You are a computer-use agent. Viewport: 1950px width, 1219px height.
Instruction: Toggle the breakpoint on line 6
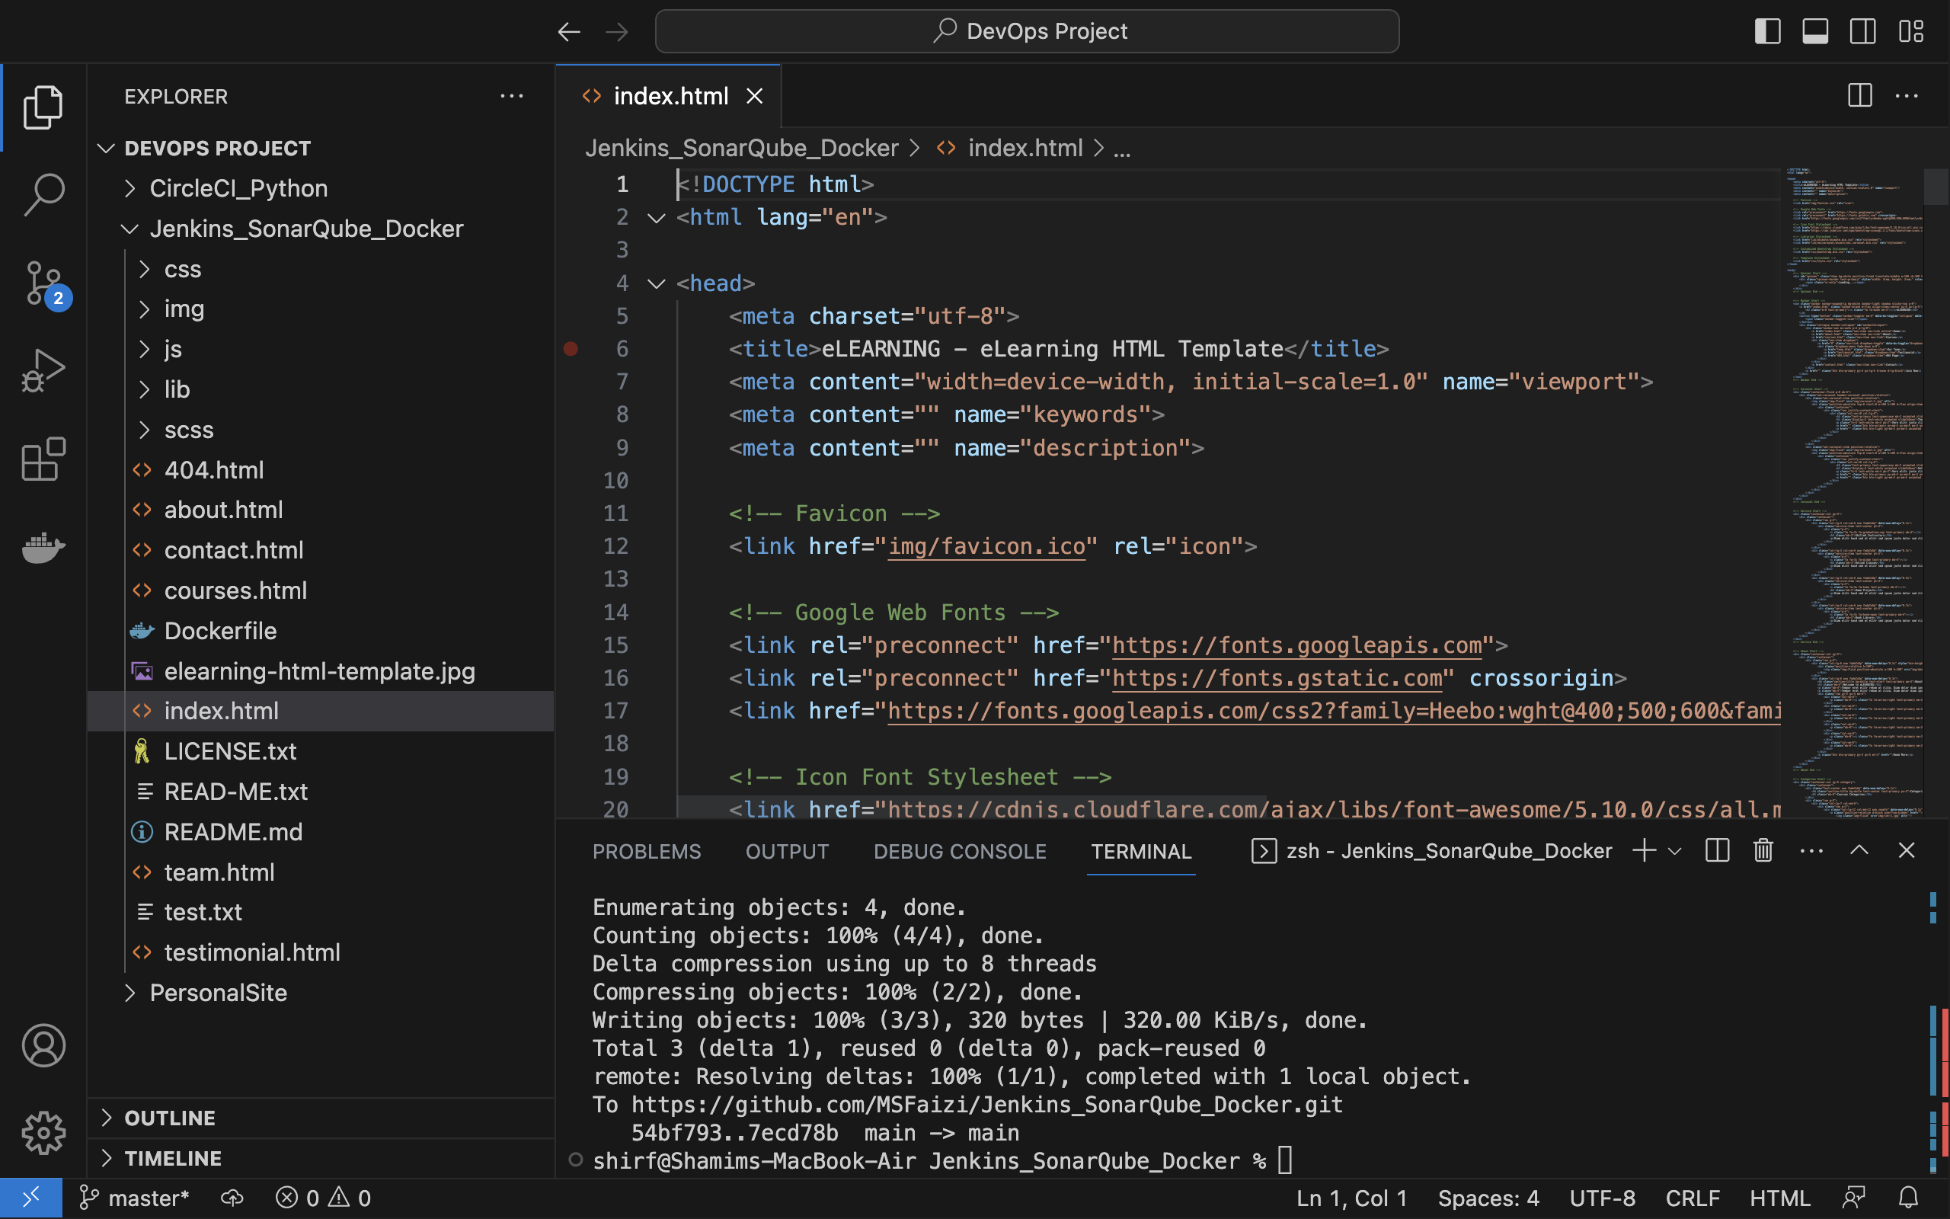coord(571,348)
